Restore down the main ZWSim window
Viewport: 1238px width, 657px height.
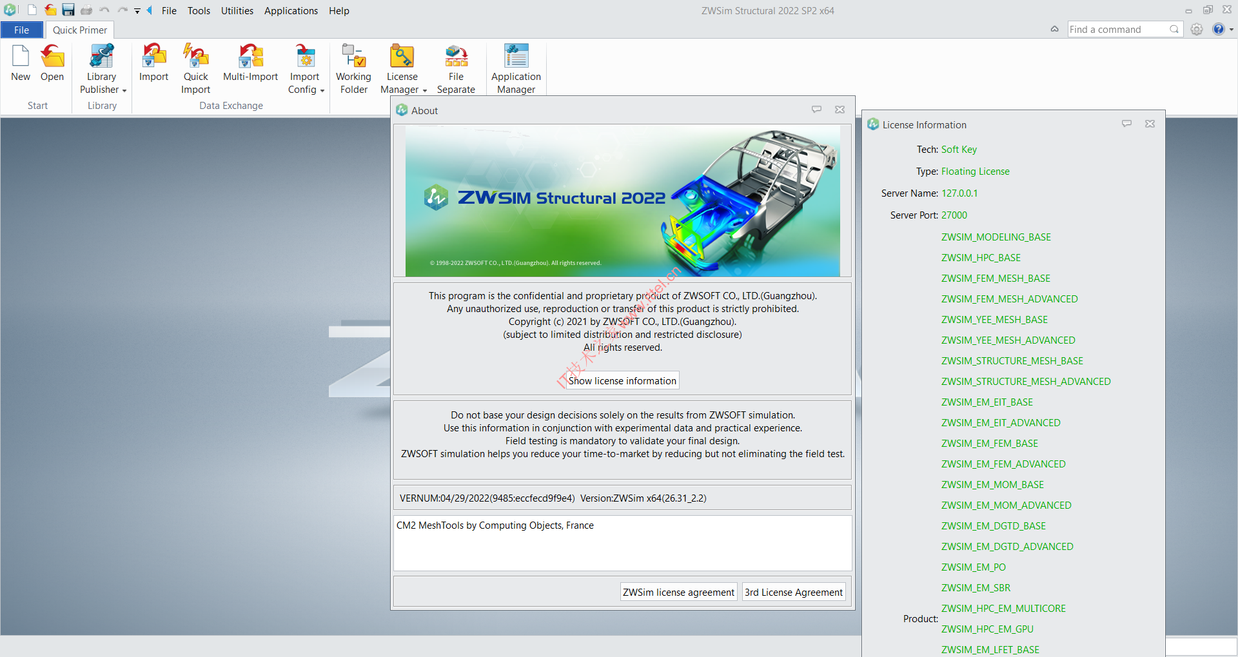point(1208,10)
